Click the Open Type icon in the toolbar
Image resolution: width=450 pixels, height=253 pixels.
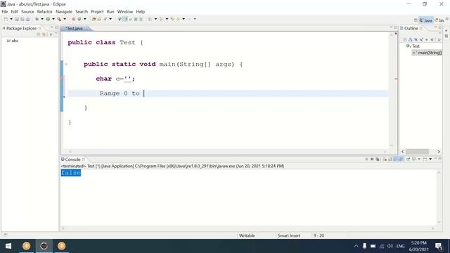(x=94, y=19)
